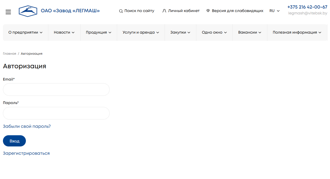
Task: Click the Авторизация page heading
Action: point(25,66)
